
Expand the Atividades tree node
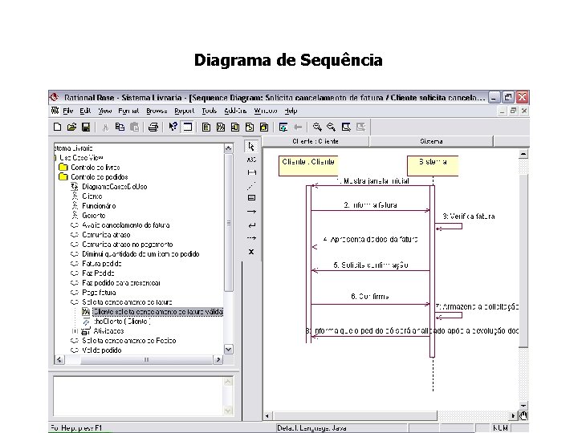(x=75, y=331)
